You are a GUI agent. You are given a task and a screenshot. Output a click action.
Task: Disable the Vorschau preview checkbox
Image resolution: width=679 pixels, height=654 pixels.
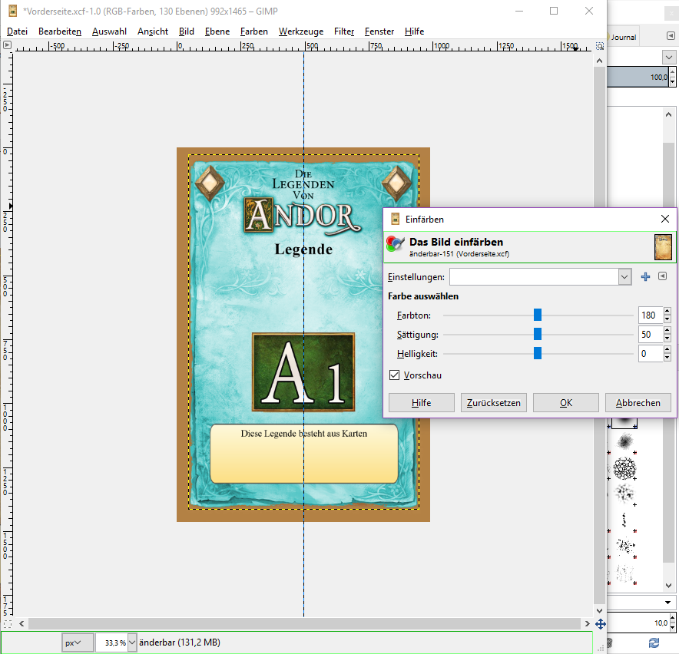(x=395, y=375)
